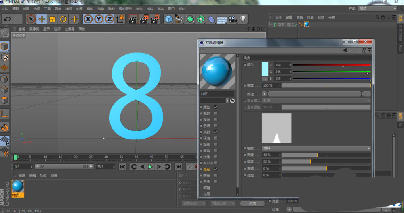Select the 材质 thumbnail in material manager
This screenshot has width=404, height=213.
[18, 188]
